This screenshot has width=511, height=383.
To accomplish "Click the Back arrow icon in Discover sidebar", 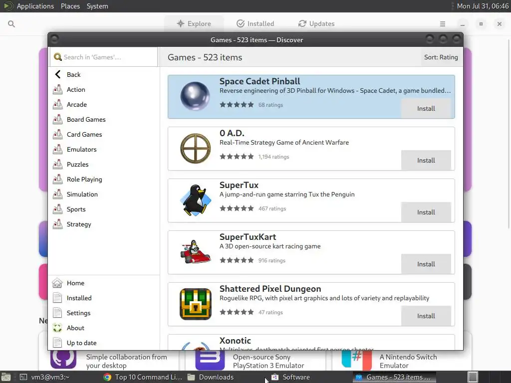I will tap(58, 75).
